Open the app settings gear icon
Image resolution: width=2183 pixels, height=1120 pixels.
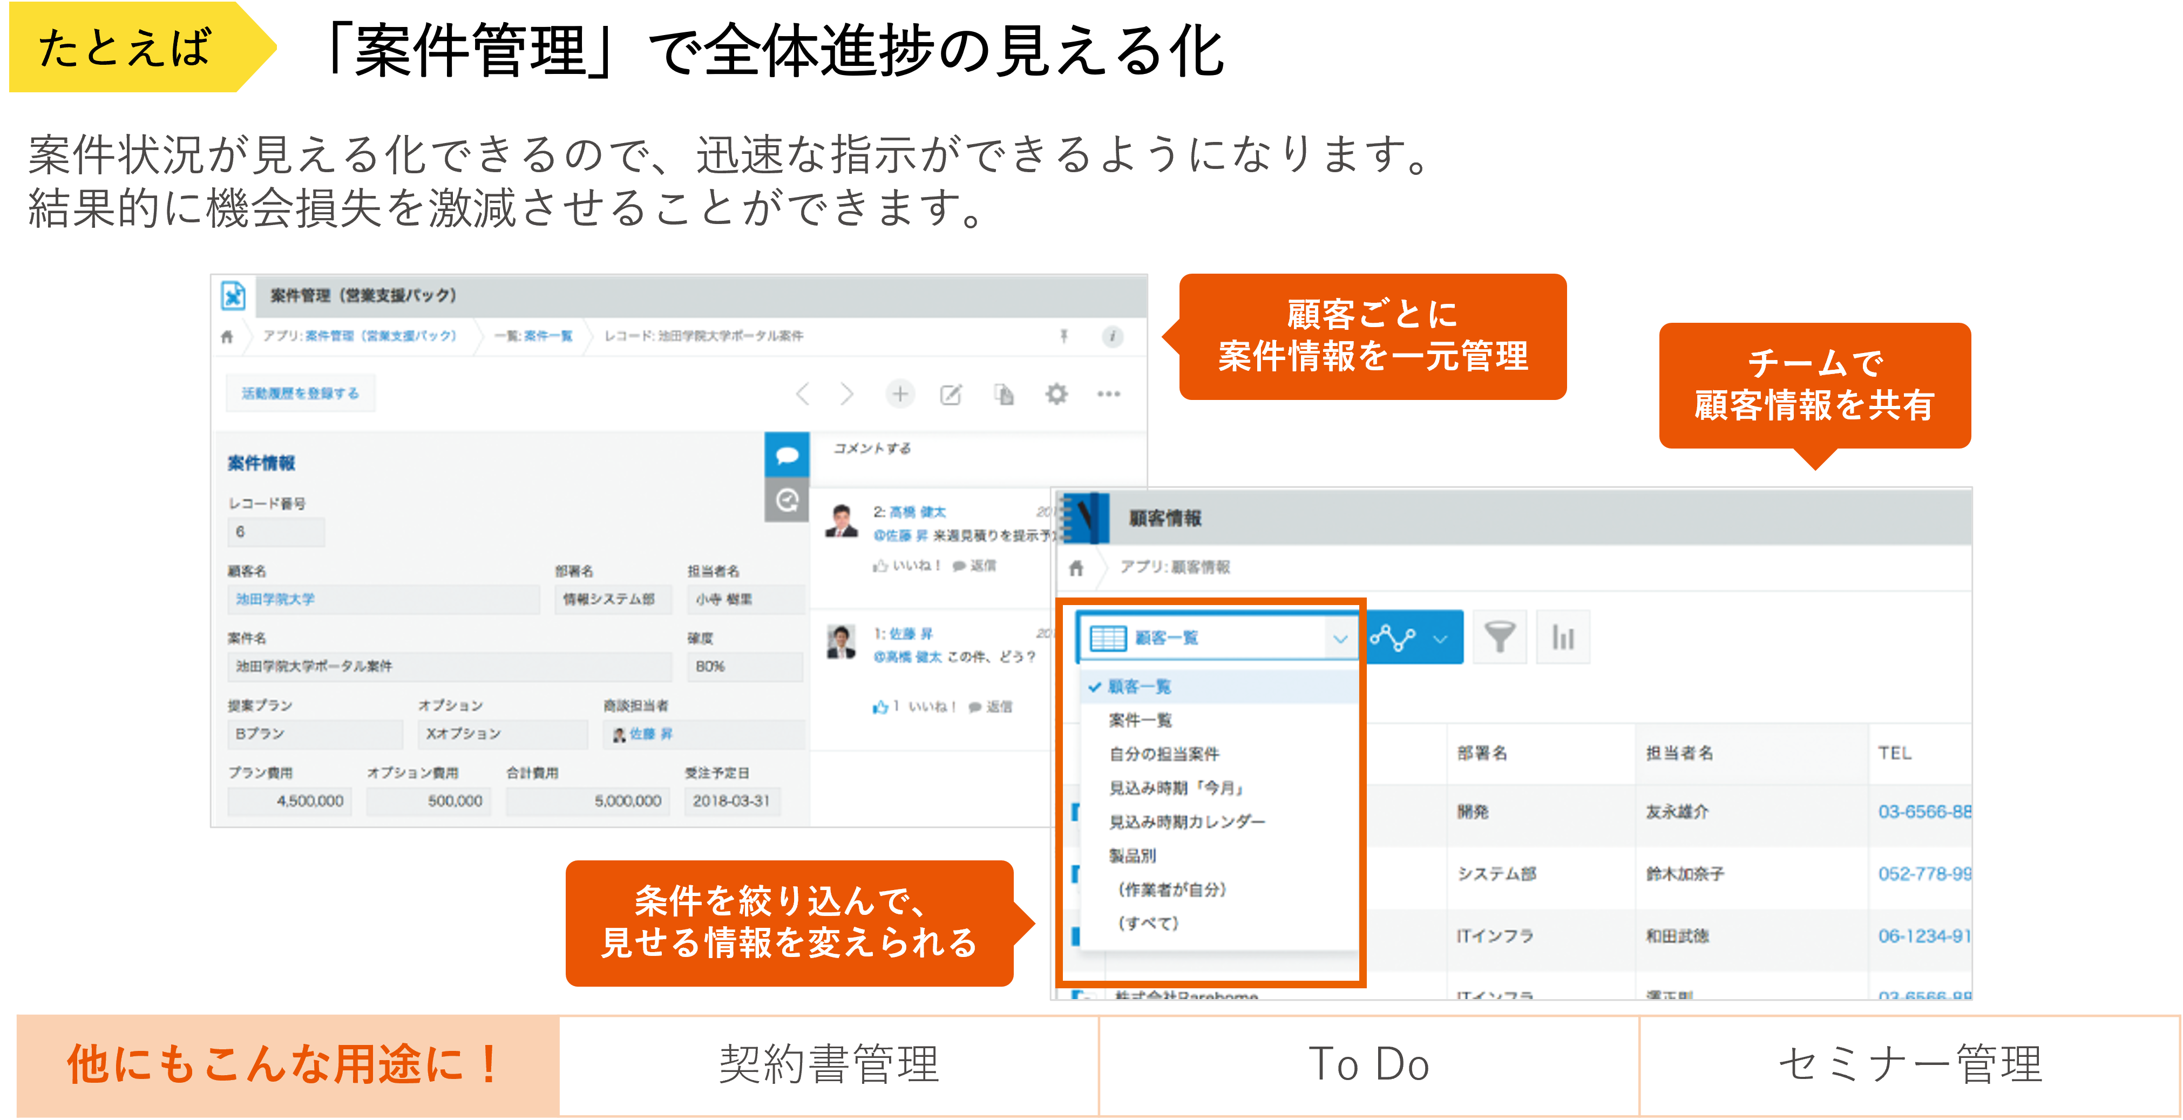tap(1056, 394)
